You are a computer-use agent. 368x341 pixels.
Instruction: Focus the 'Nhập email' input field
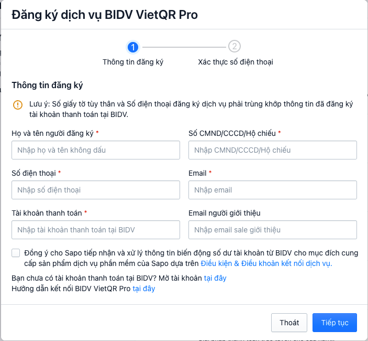273,190
